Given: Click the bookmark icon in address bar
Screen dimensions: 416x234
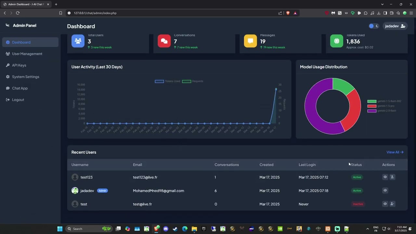Looking at the screenshot, I should click(60, 13).
